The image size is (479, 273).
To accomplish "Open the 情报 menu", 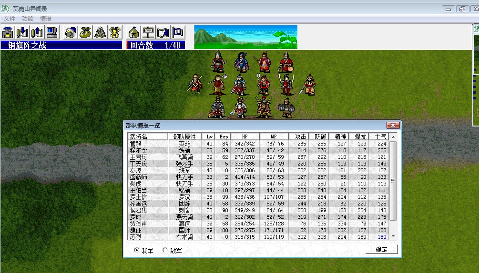I will click(x=46, y=19).
